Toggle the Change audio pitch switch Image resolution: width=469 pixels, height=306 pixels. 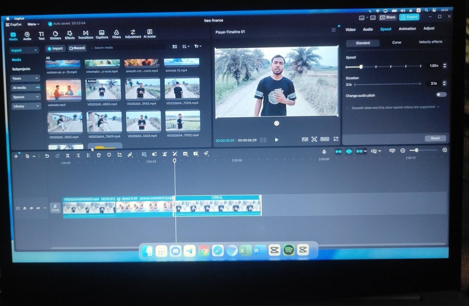coord(441,95)
